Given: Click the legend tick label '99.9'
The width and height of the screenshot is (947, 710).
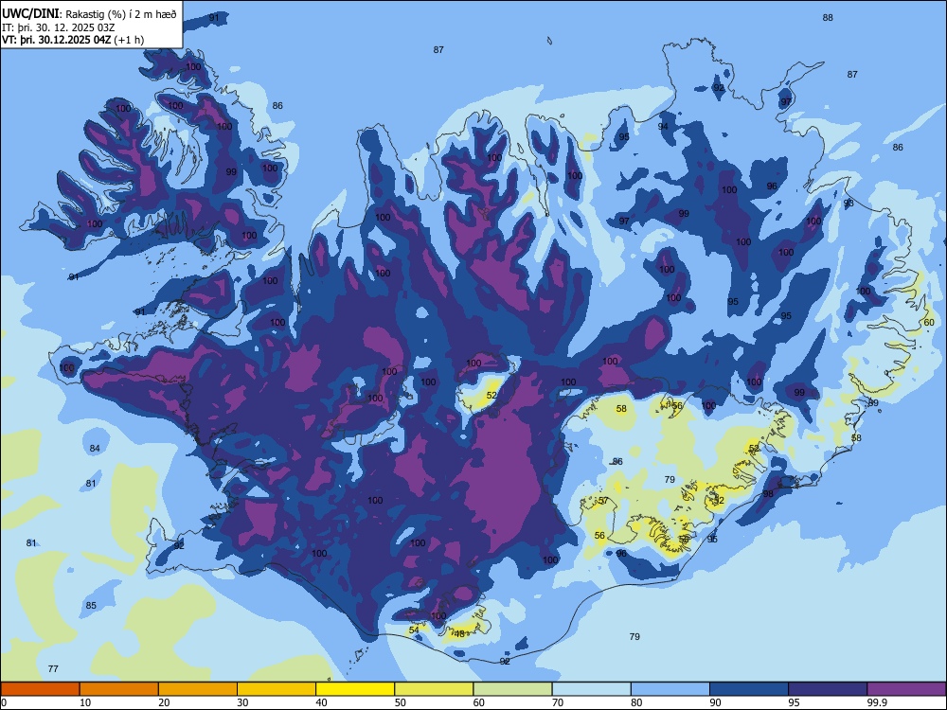Looking at the screenshot, I should click(877, 702).
